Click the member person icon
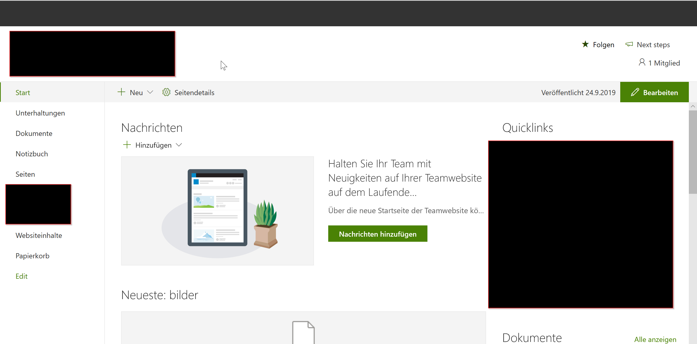 pyautogui.click(x=642, y=62)
